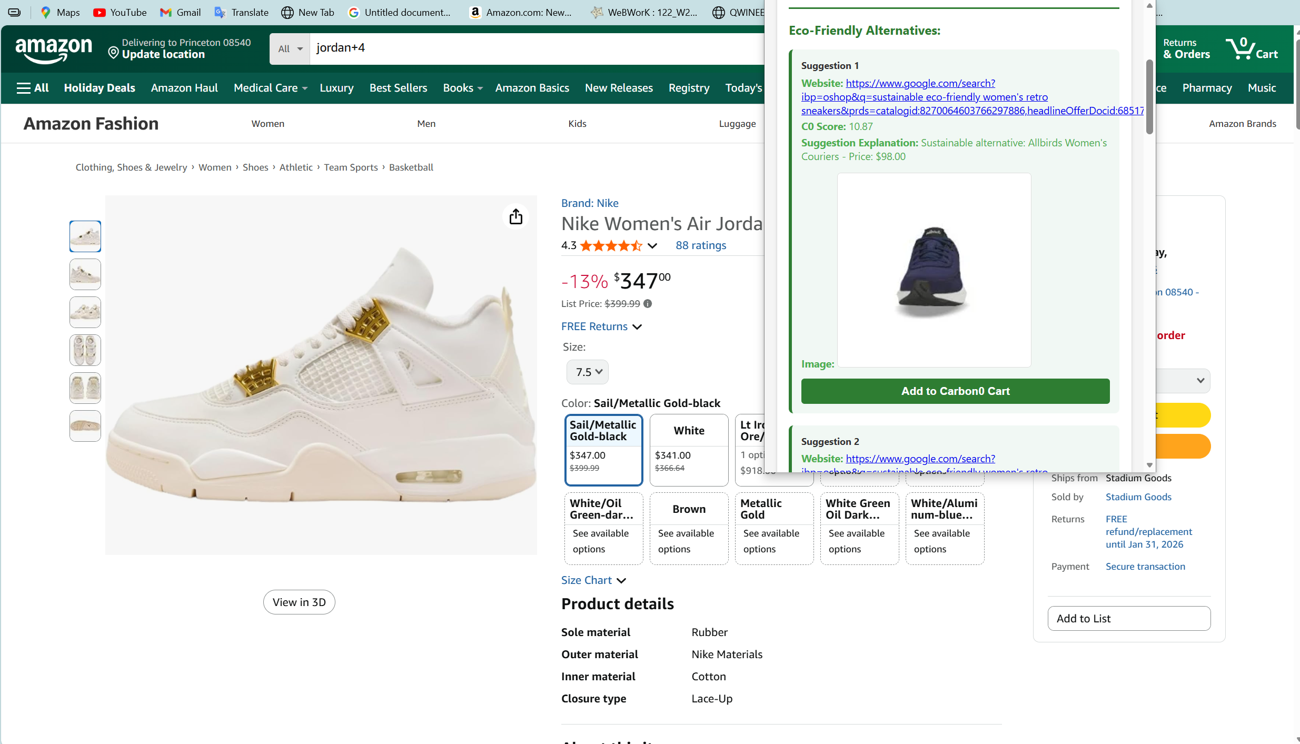Viewport: 1300px width, 744px height.
Task: Open the All hamburger menu
Action: (33, 88)
